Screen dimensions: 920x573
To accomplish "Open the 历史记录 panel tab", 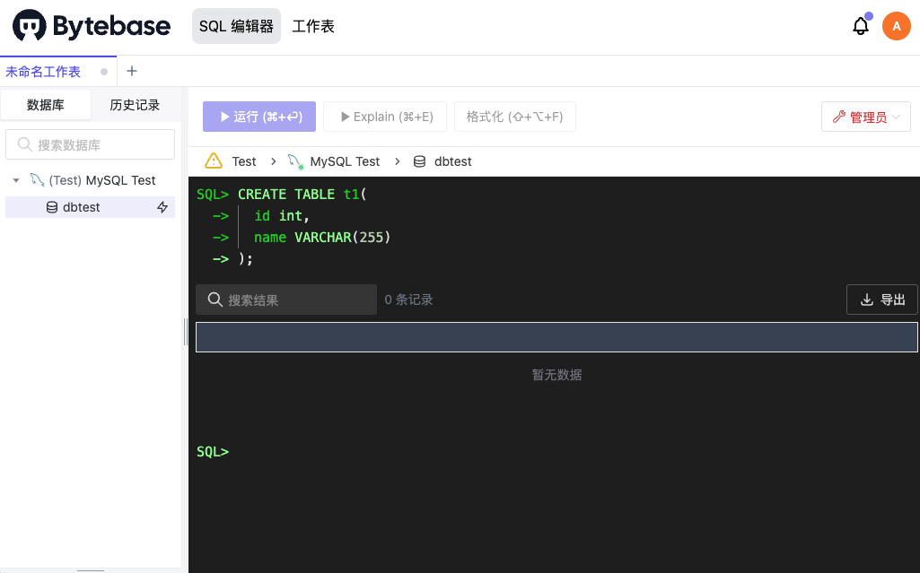I will click(x=134, y=105).
